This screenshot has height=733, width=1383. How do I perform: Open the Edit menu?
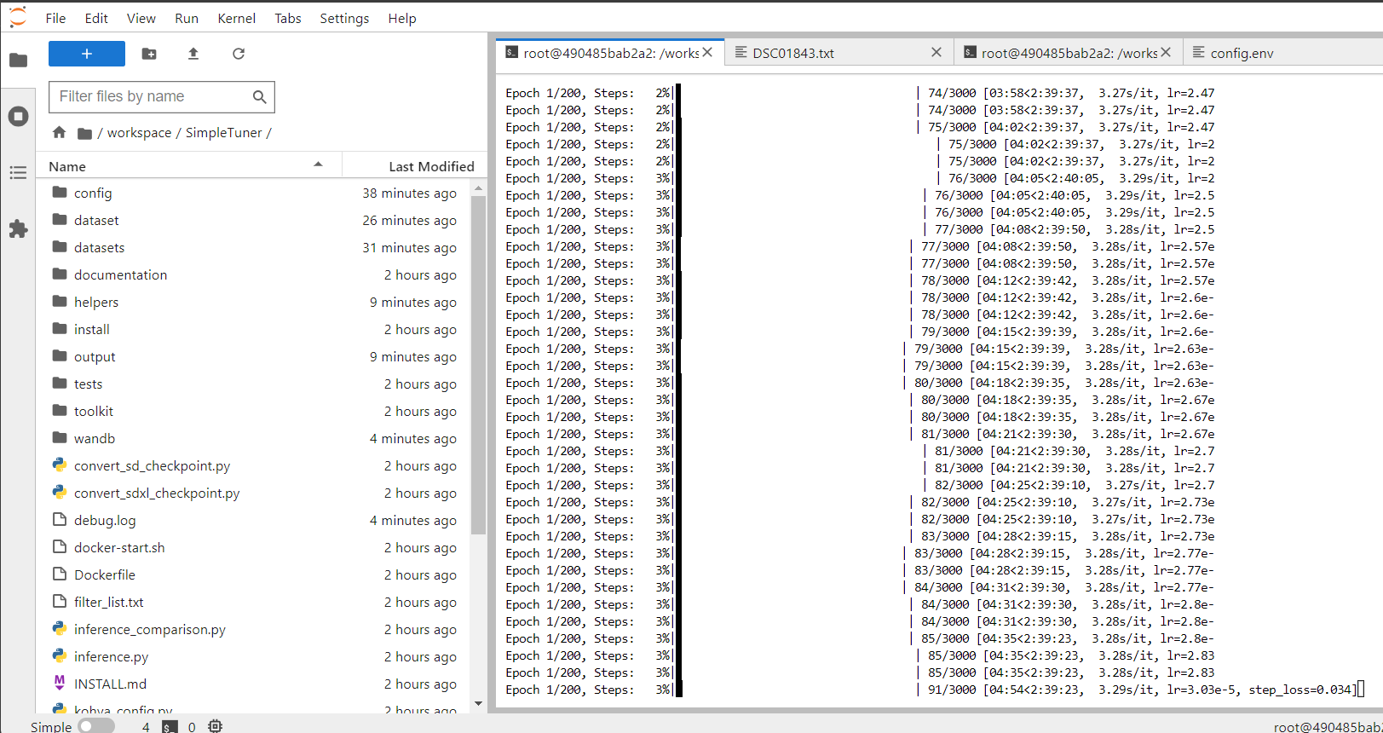96,18
